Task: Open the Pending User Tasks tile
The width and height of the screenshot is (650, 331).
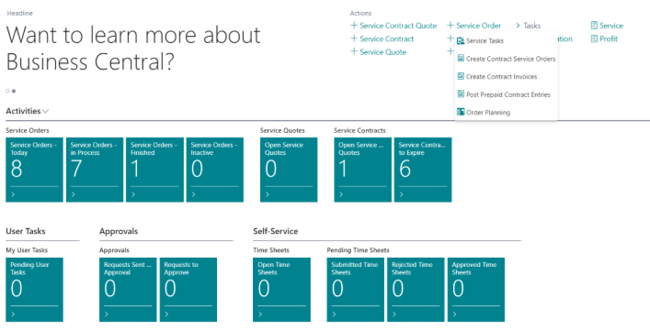Action: [x=34, y=289]
